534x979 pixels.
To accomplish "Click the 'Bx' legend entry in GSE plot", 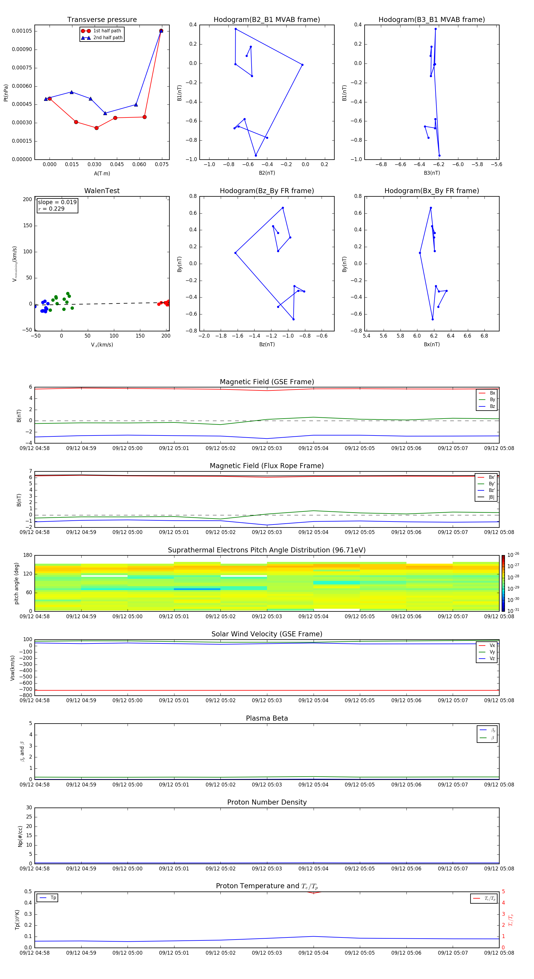I will 487,393.
